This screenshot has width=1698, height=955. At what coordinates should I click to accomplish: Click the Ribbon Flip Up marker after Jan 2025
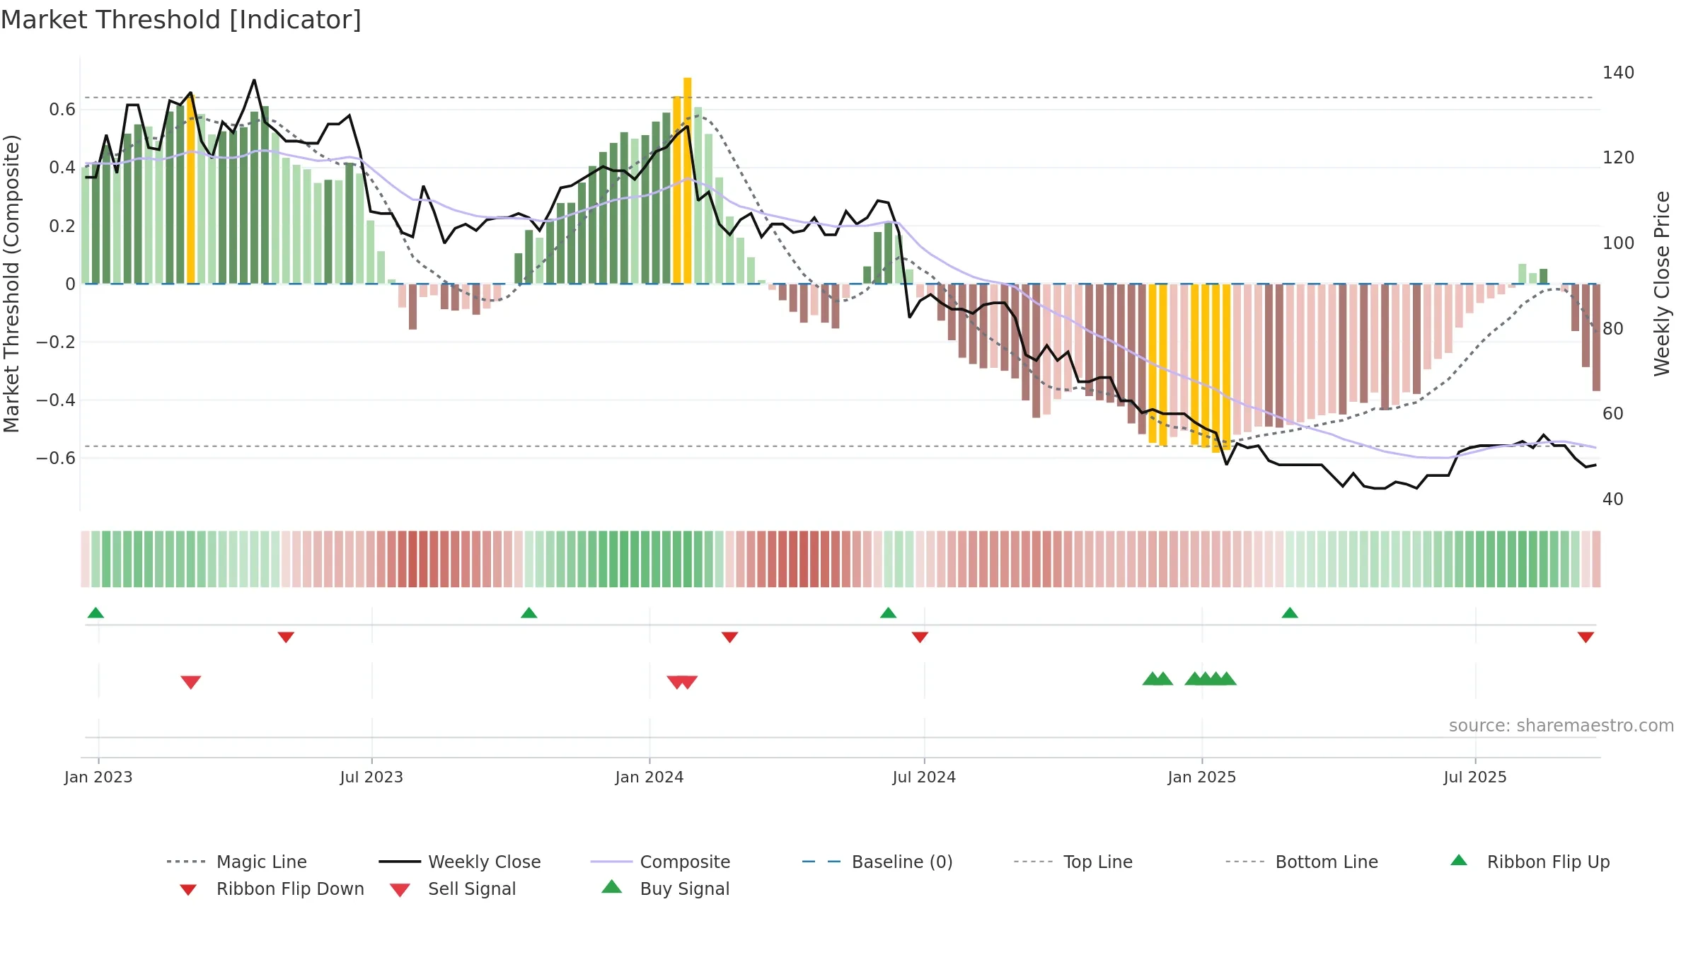1289,613
